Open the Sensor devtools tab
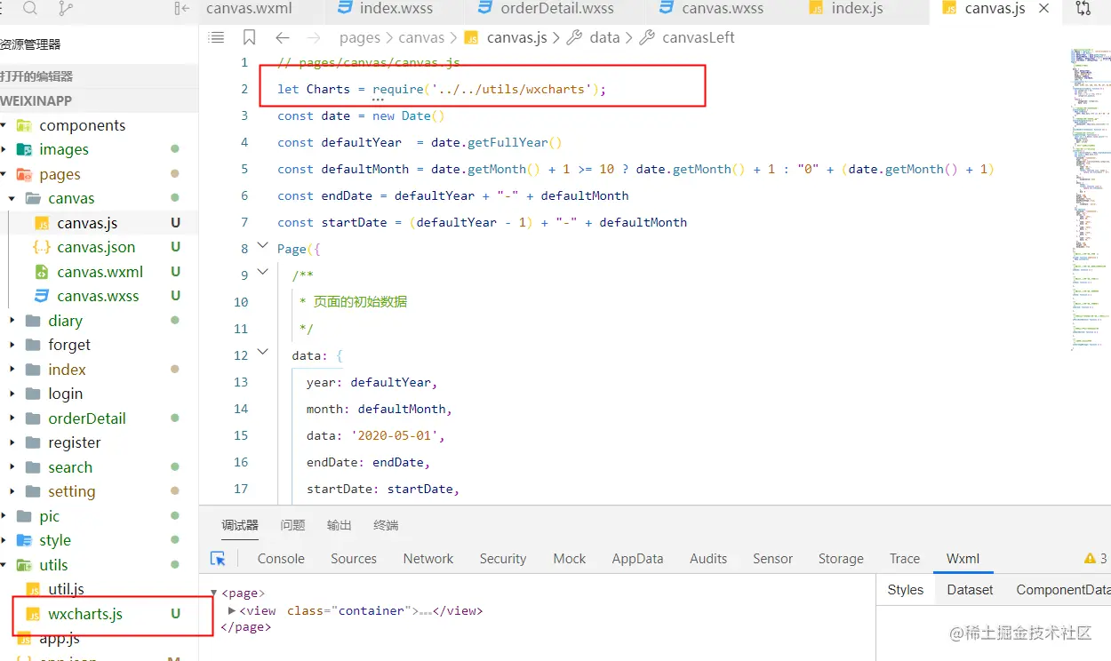The height and width of the screenshot is (661, 1111). 772,559
